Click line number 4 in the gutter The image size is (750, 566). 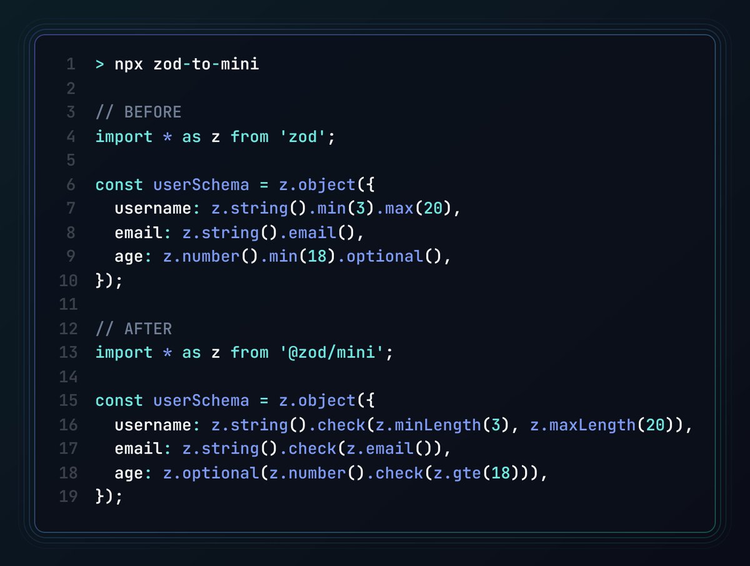[x=70, y=136]
